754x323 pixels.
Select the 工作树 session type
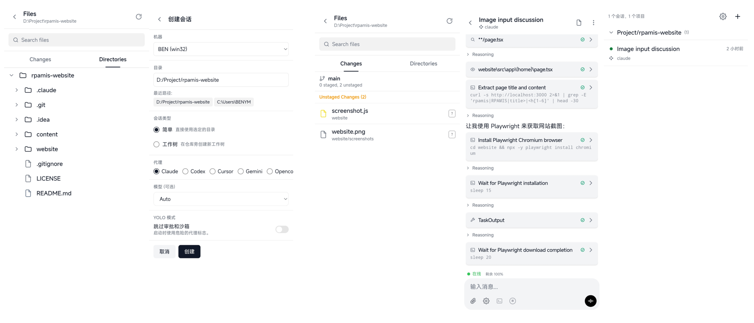click(x=156, y=144)
